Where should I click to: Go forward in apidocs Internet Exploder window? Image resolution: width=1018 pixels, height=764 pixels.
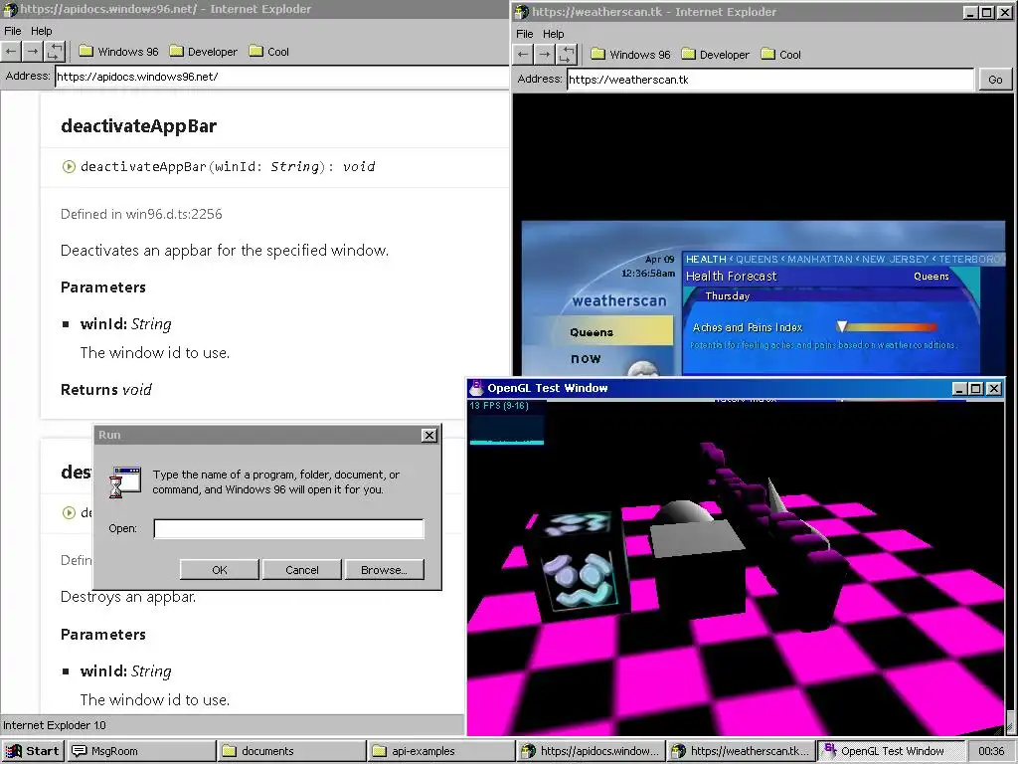pos(33,52)
